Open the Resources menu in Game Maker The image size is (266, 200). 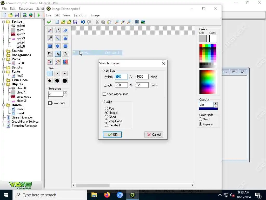[26, 9]
